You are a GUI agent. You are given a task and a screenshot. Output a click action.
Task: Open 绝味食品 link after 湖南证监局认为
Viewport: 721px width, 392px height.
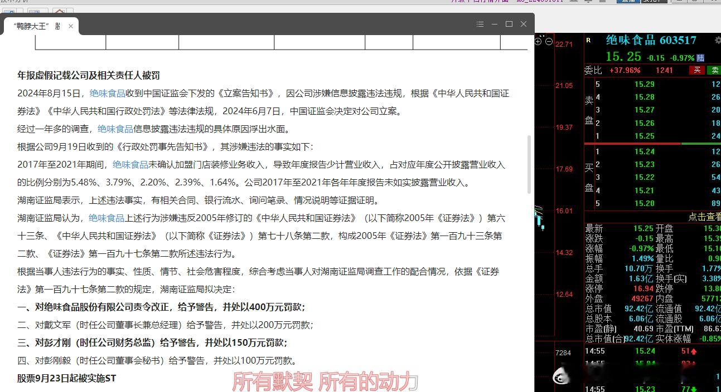[x=107, y=218]
